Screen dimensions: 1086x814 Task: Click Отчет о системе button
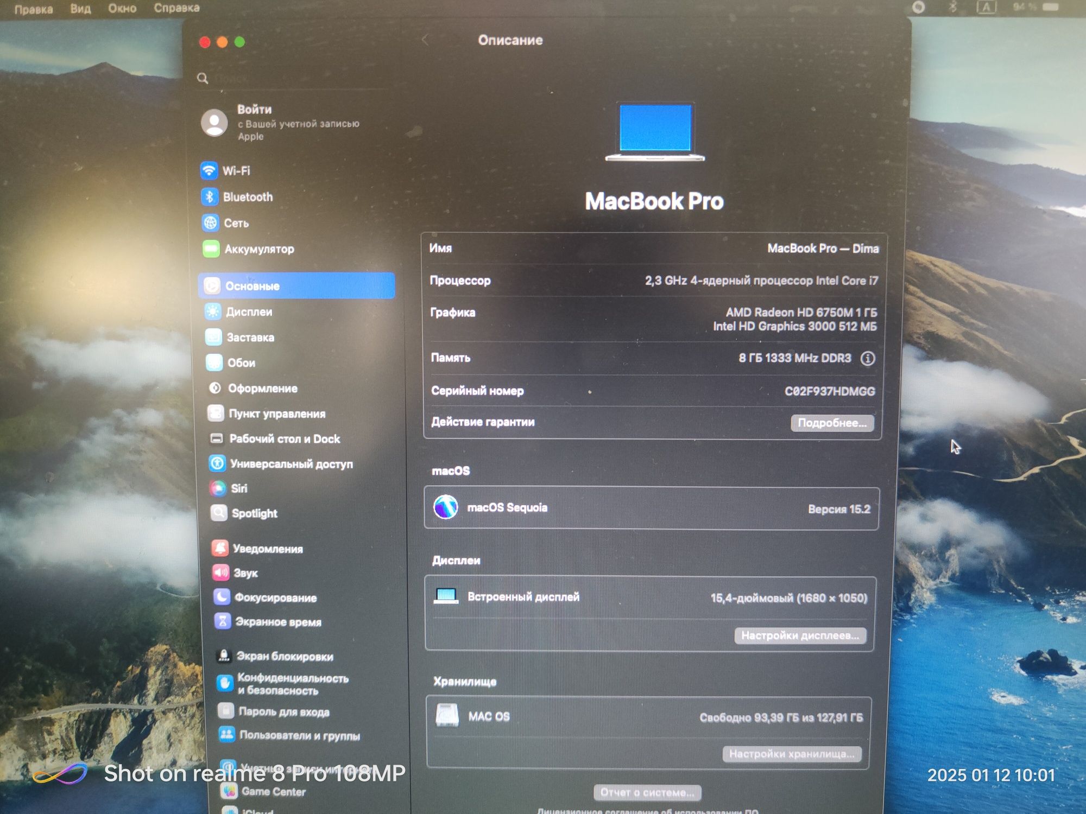[x=647, y=792]
